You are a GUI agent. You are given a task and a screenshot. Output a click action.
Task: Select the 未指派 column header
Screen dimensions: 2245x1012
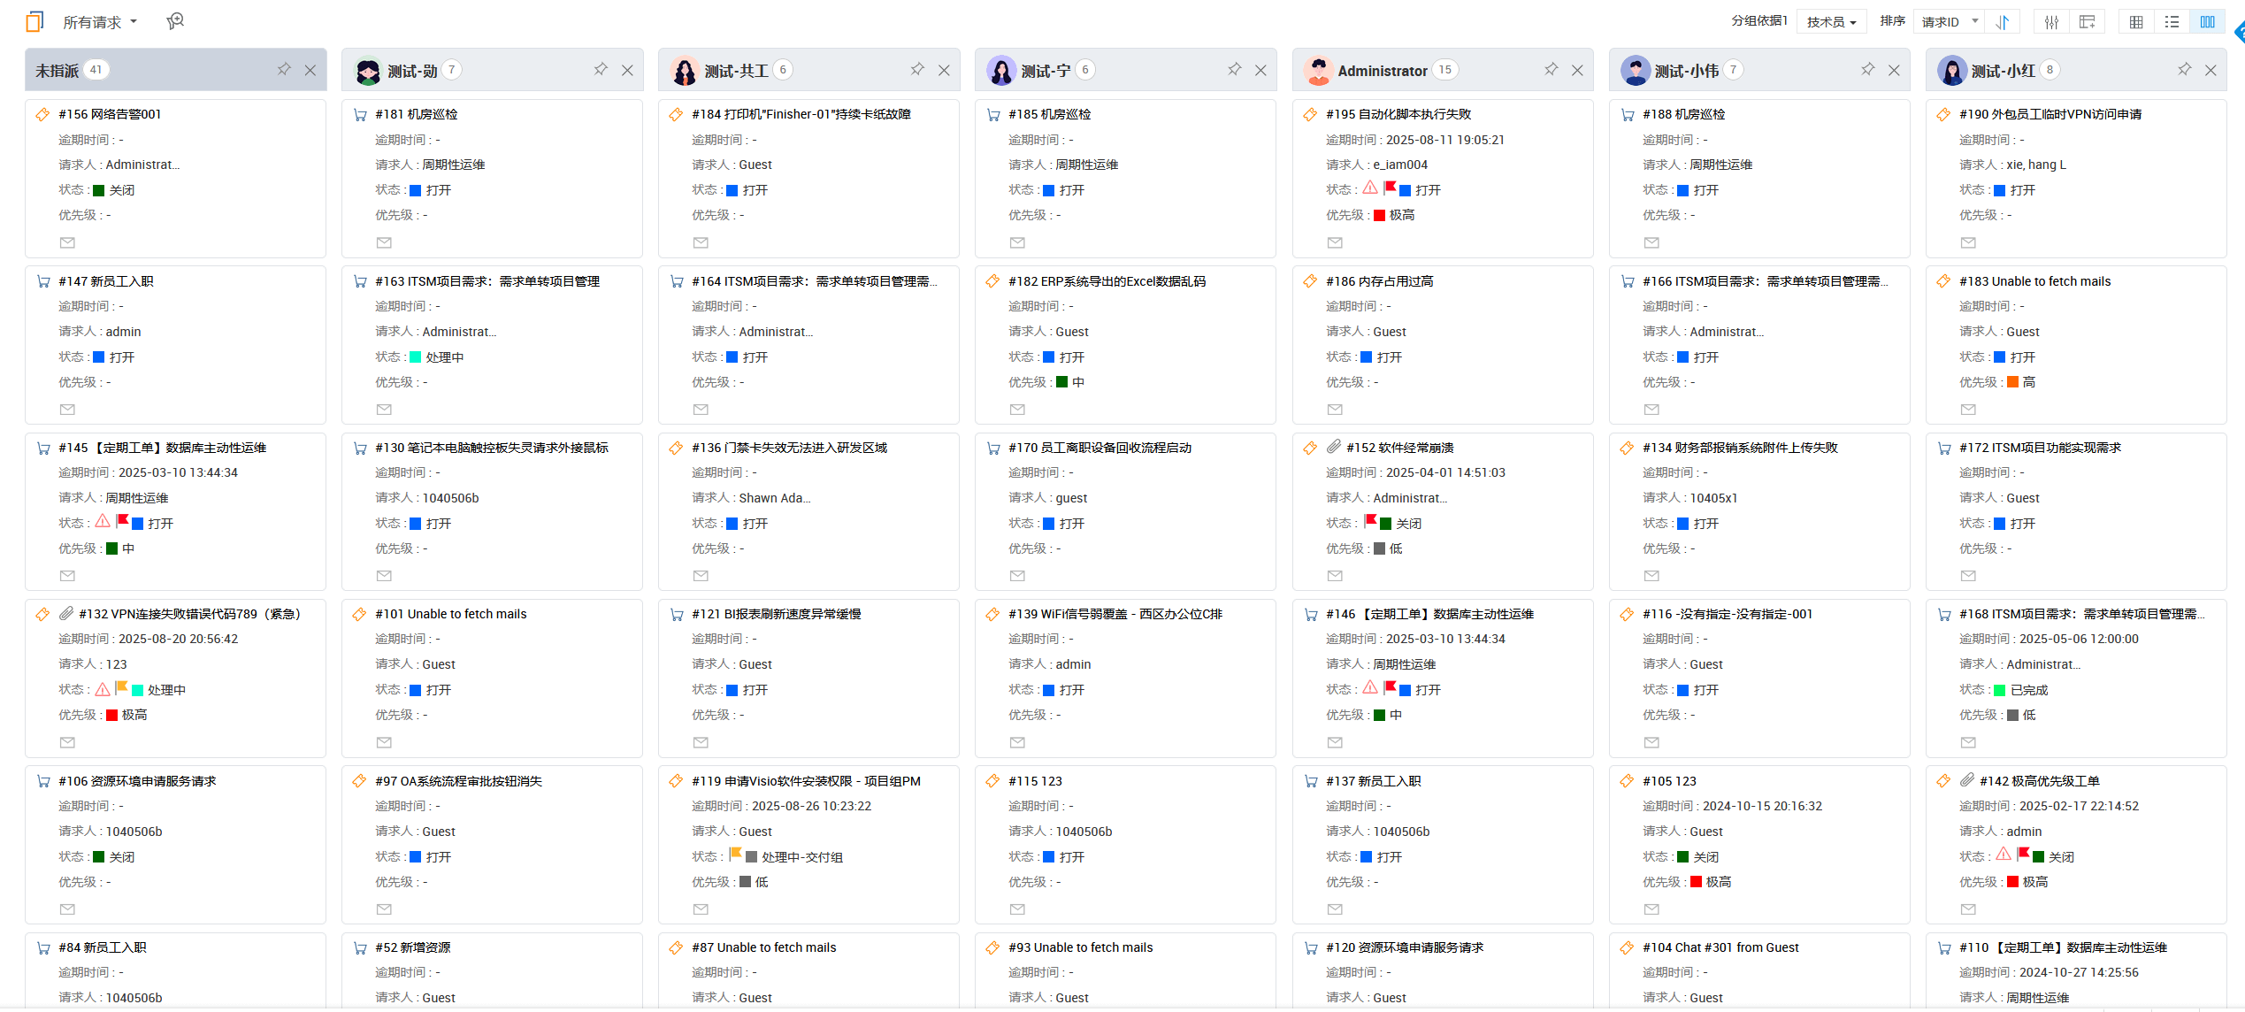[57, 71]
